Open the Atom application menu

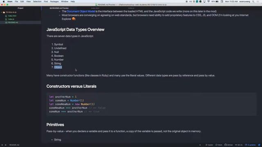click(10, 2)
